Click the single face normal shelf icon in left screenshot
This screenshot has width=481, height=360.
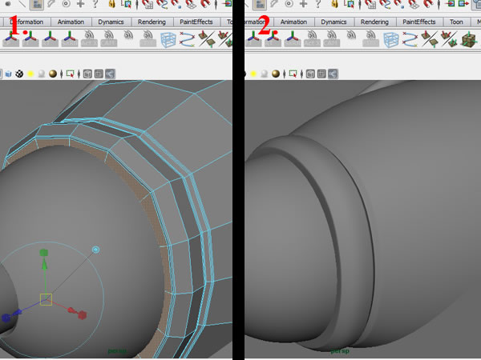pos(207,39)
